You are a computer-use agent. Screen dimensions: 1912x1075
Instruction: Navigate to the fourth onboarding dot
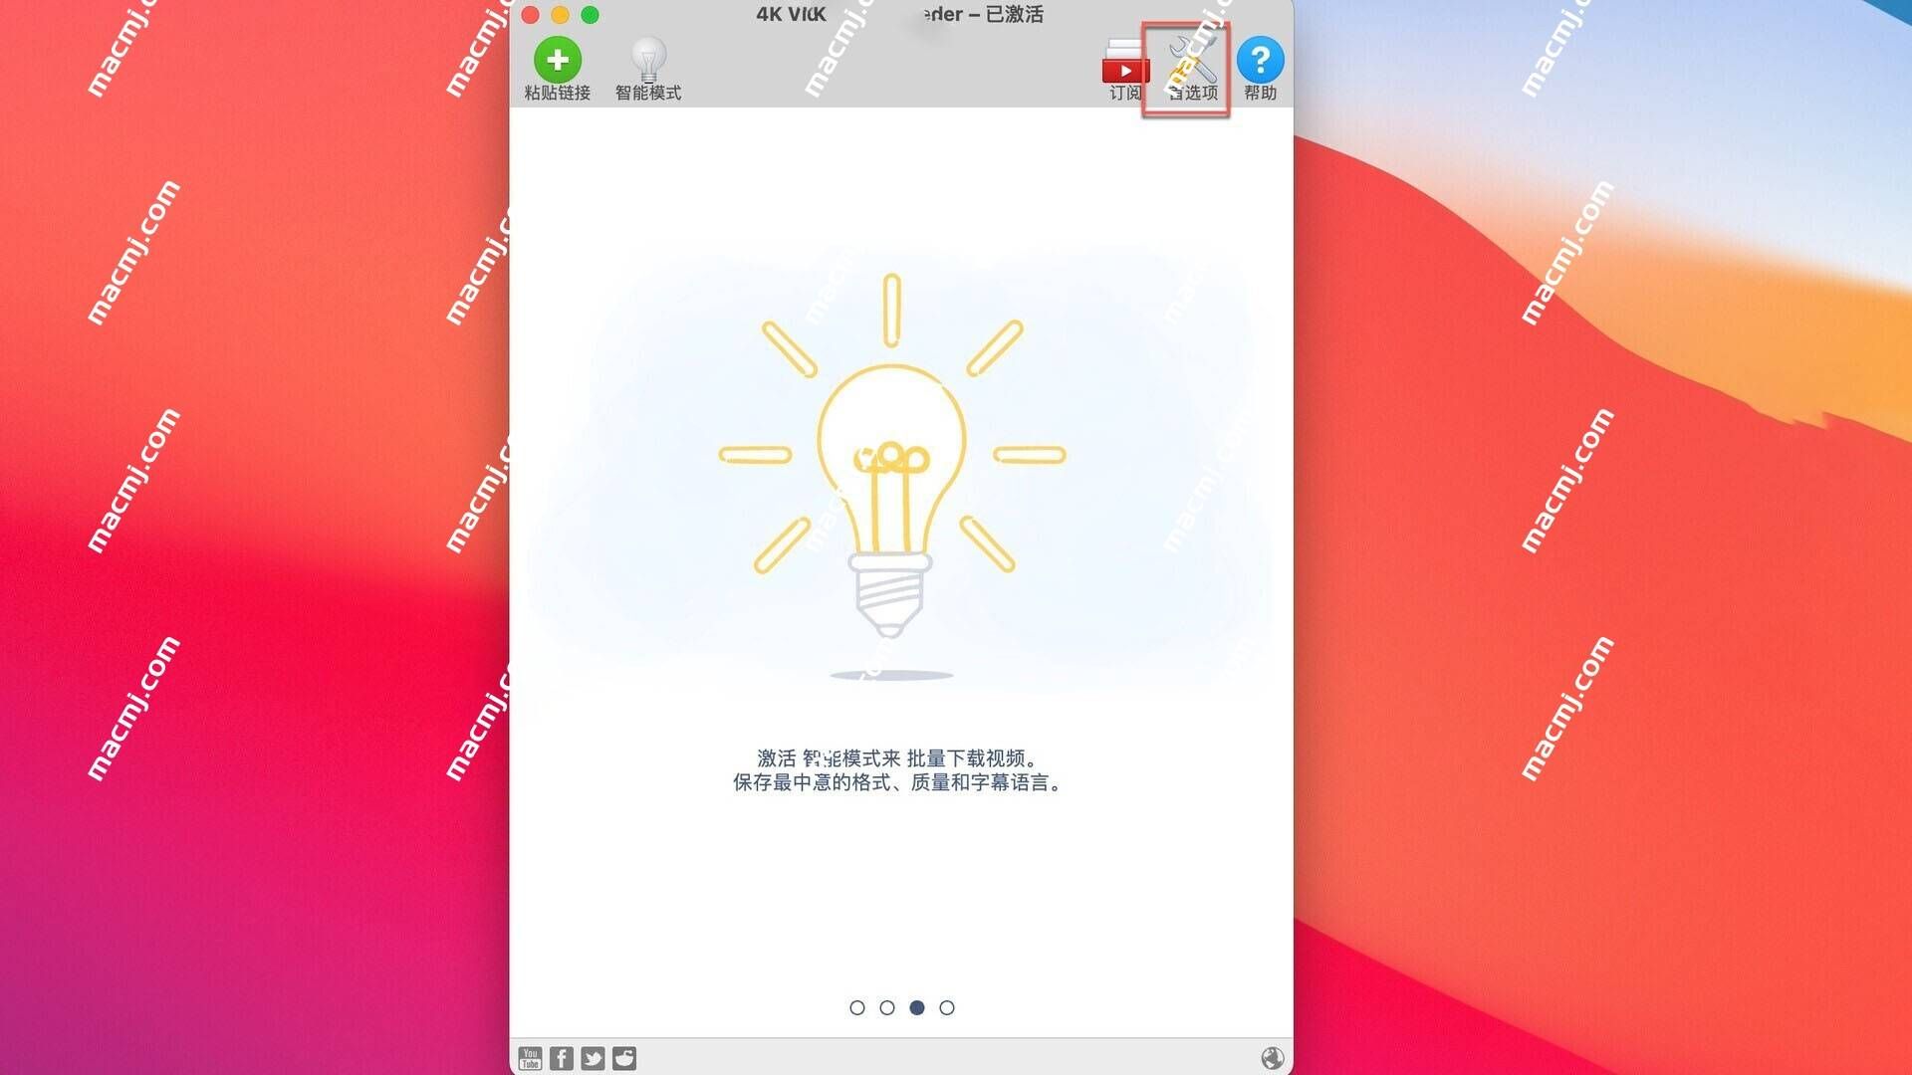947,1006
